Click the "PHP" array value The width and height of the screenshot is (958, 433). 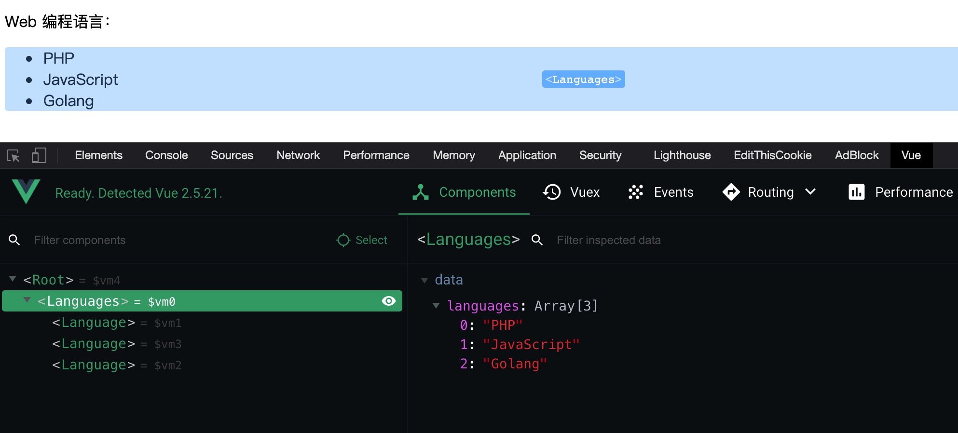[x=503, y=325]
